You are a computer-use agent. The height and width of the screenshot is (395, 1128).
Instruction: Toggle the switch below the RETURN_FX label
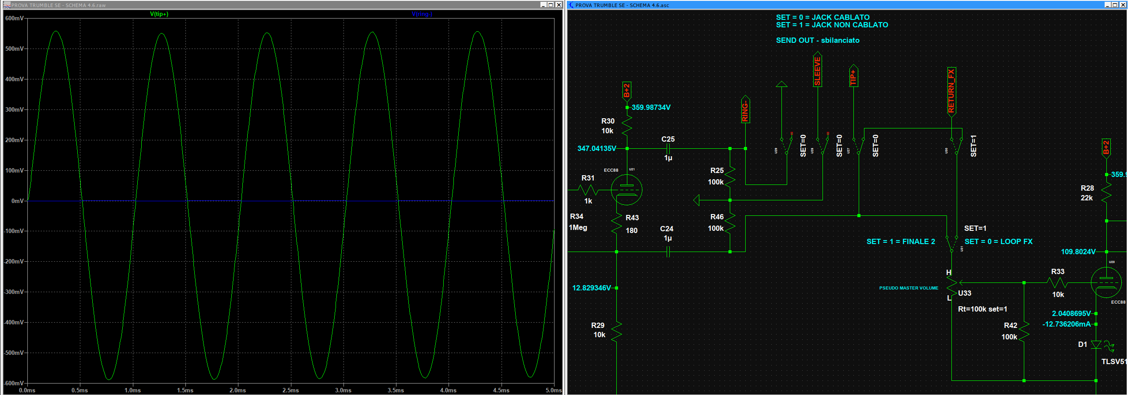coord(956,146)
